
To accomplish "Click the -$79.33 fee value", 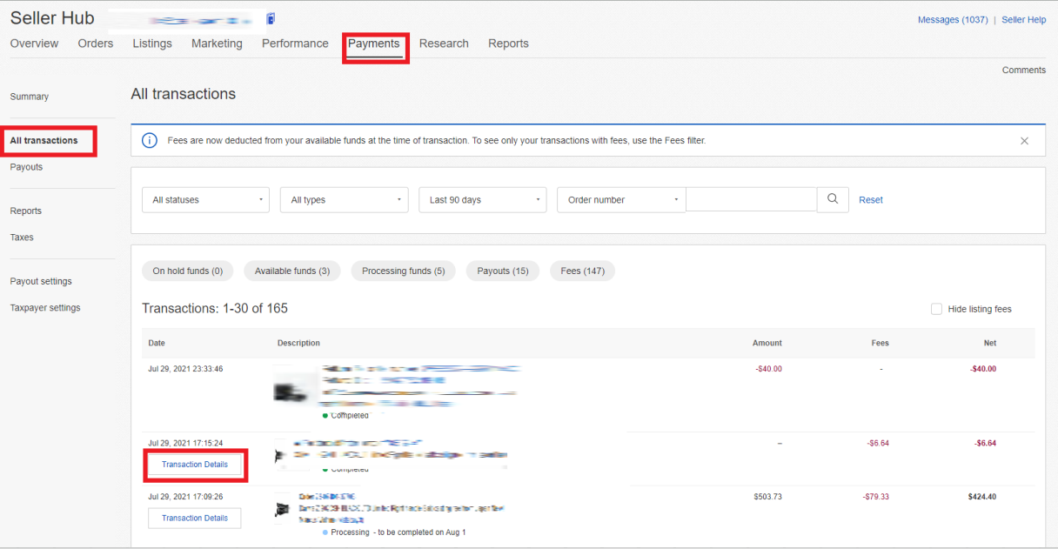I will click(875, 497).
